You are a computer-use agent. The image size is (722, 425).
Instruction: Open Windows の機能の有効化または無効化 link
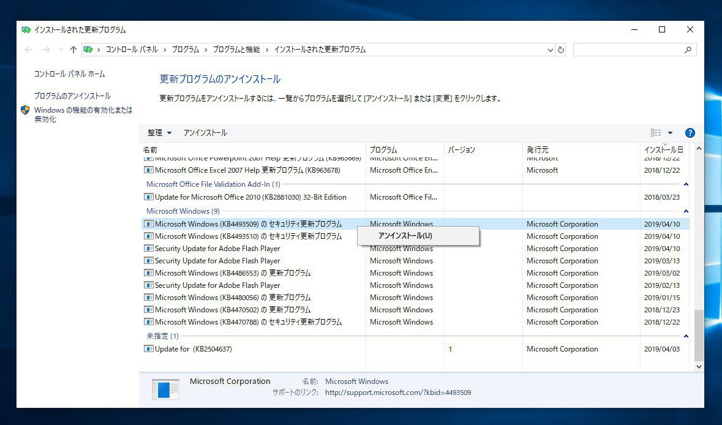click(83, 114)
